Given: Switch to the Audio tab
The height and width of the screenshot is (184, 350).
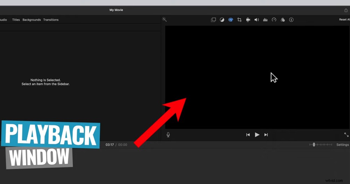Looking at the screenshot, I should coord(3,20).
